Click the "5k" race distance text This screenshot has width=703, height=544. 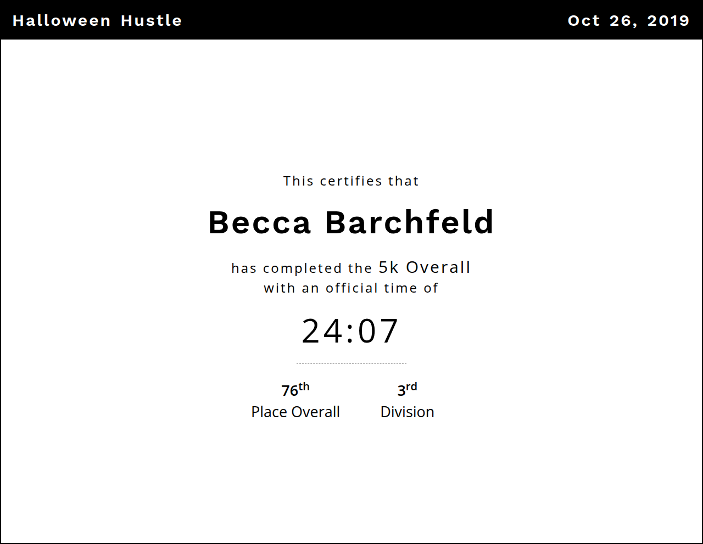pos(388,267)
